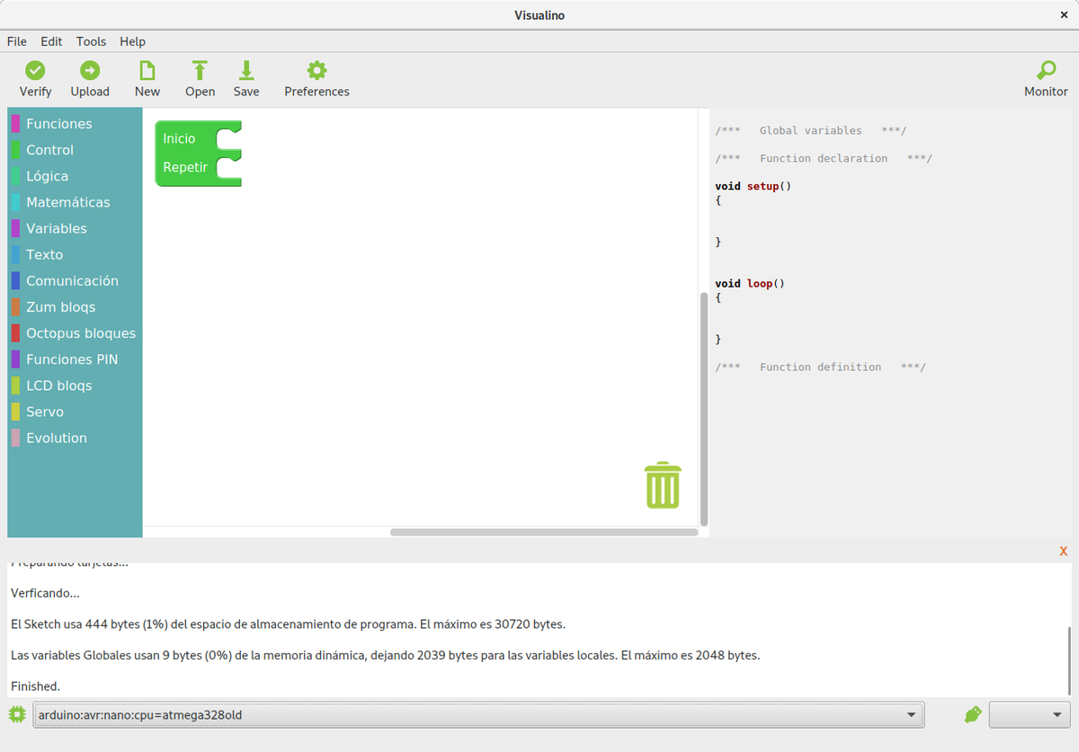This screenshot has width=1079, height=752.
Task: Open the serial port dropdown
Action: click(1029, 715)
